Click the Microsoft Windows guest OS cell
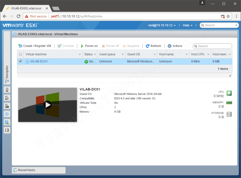The width and height of the screenshot is (241, 178). coord(141,61)
